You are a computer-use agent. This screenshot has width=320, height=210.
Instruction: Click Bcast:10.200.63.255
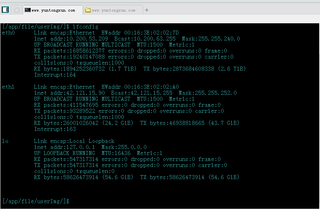[145, 39]
